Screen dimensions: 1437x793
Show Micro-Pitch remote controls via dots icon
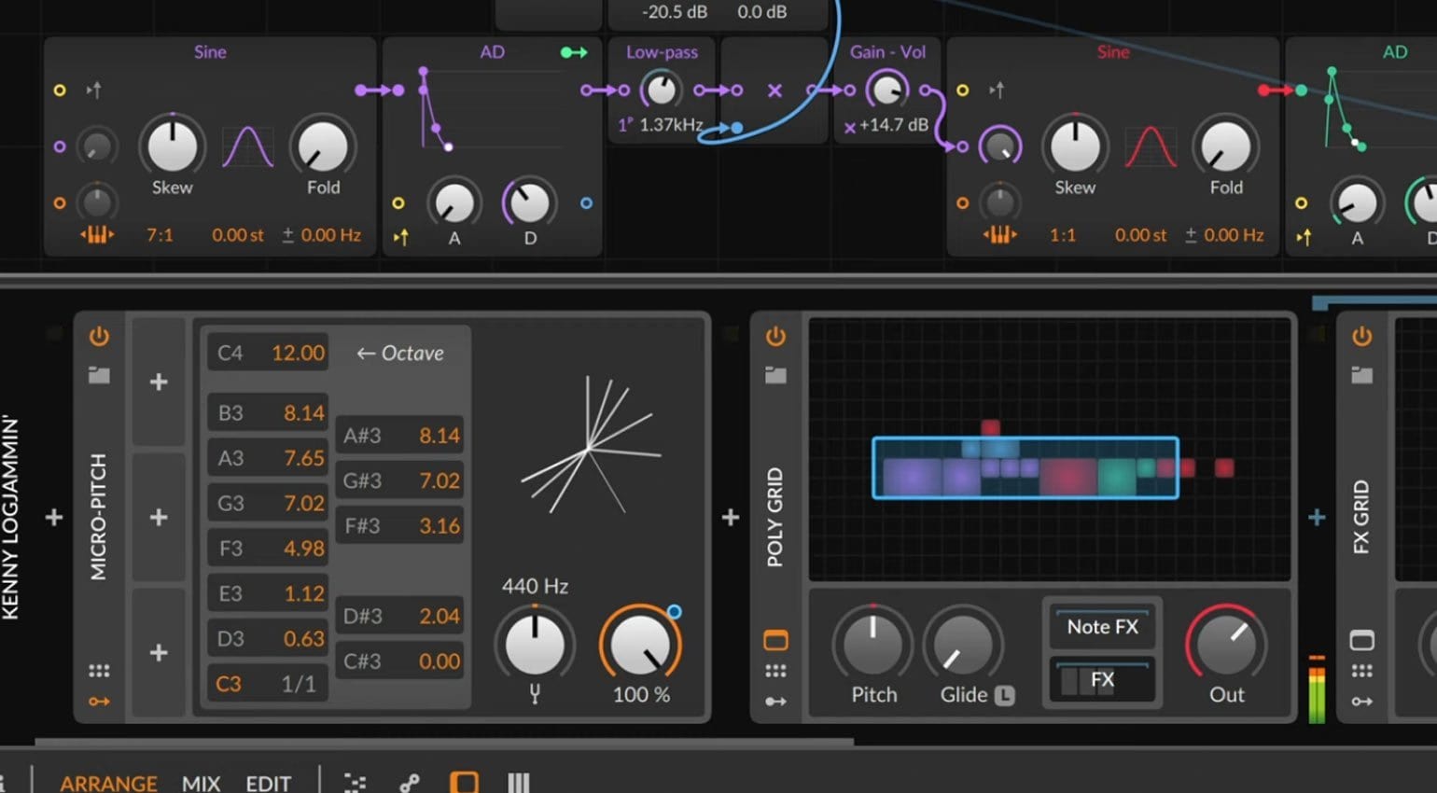pos(100,668)
